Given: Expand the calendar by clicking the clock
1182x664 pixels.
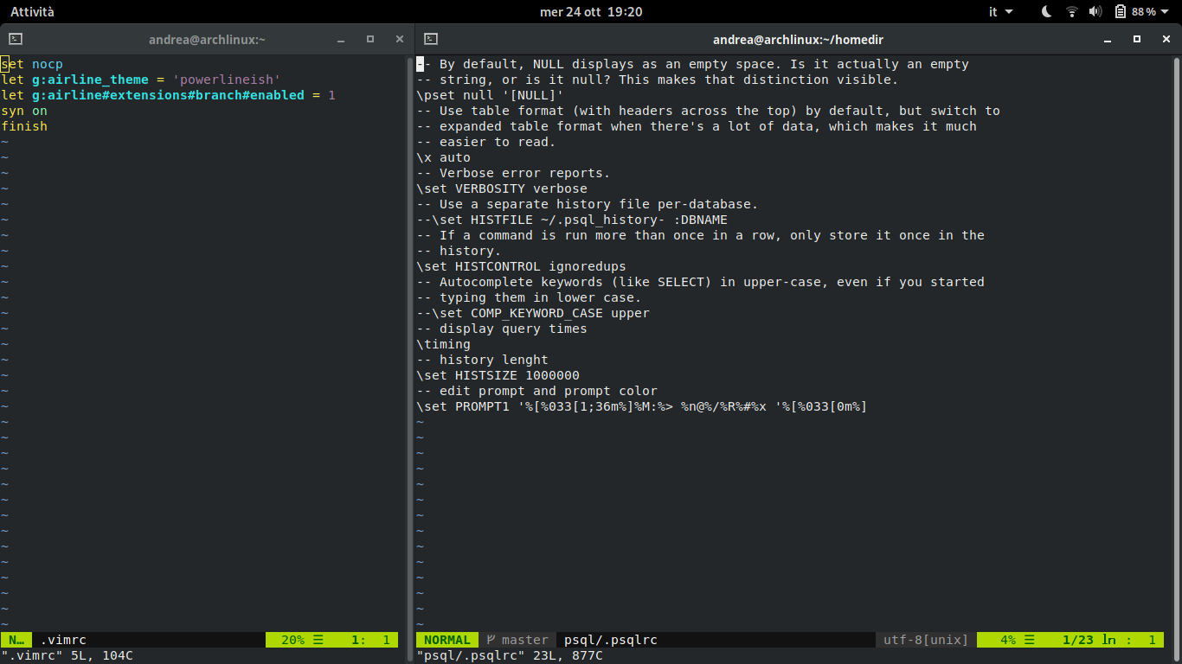Looking at the screenshot, I should [591, 11].
